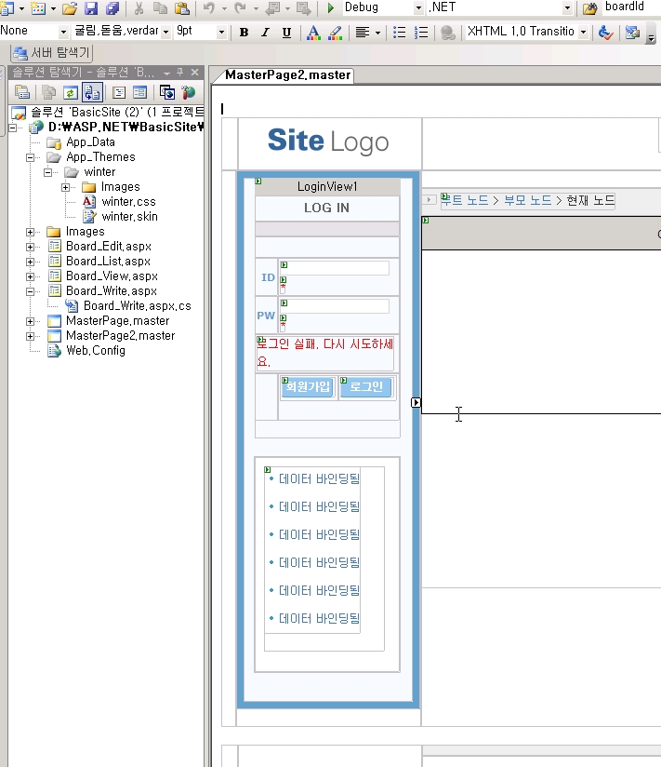This screenshot has width=661, height=767.
Task: Undo the last action
Action: pyautogui.click(x=209, y=7)
